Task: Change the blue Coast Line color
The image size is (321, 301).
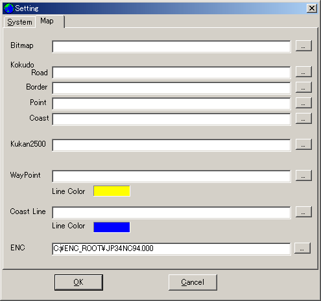Action: [x=112, y=227]
